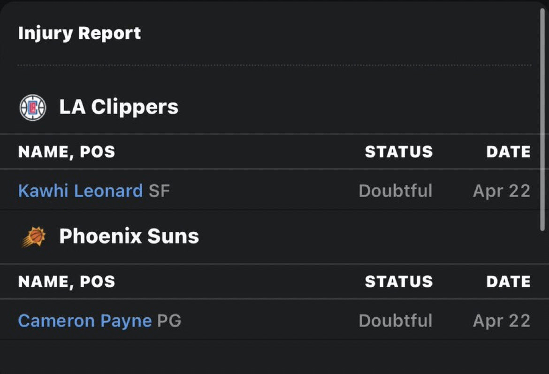This screenshot has height=374, width=549.
Task: Click the Apr 22 date for Cameron Payne
Action: coord(502,321)
